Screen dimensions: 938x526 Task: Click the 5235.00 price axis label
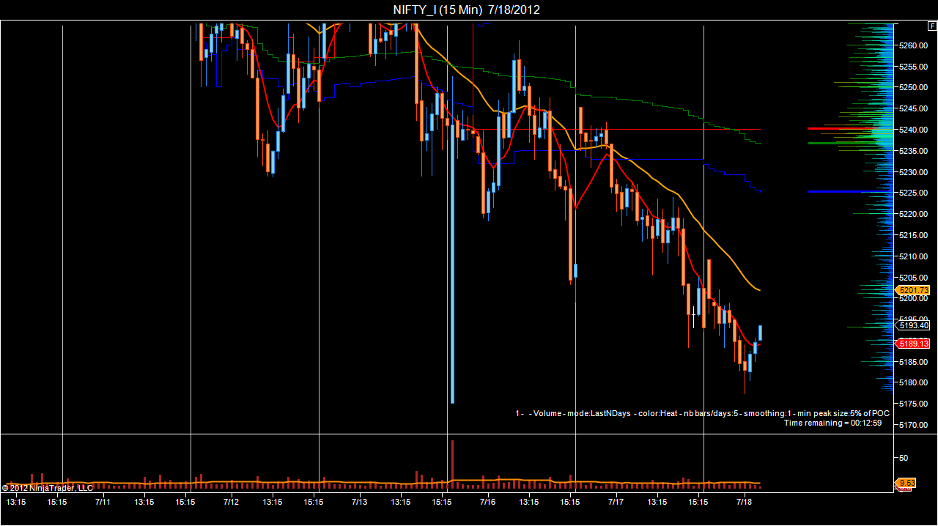(913, 152)
